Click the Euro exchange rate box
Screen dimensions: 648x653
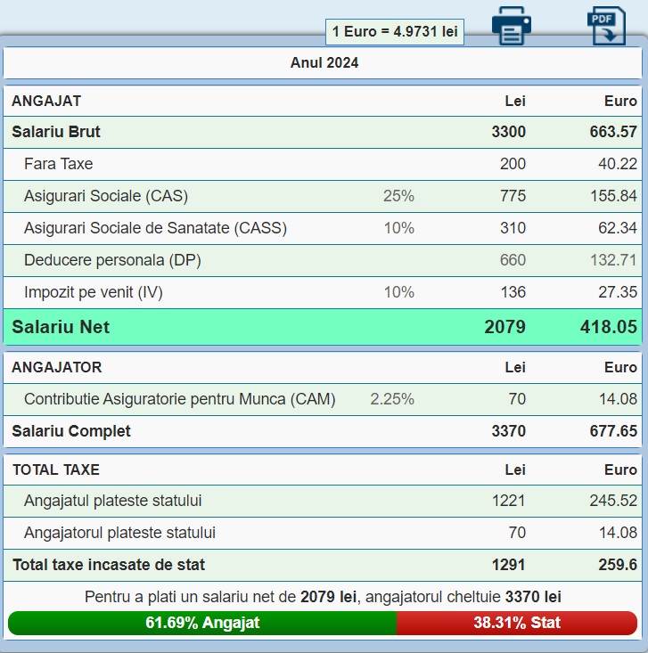tap(394, 32)
